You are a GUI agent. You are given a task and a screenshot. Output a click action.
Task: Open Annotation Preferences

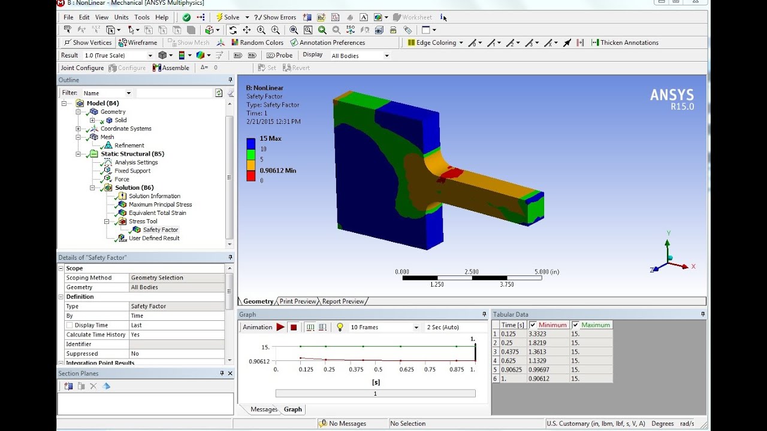click(327, 43)
